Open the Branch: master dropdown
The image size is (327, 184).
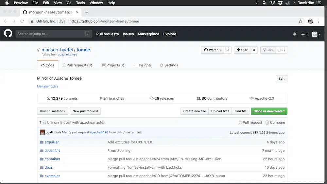tap(53, 111)
